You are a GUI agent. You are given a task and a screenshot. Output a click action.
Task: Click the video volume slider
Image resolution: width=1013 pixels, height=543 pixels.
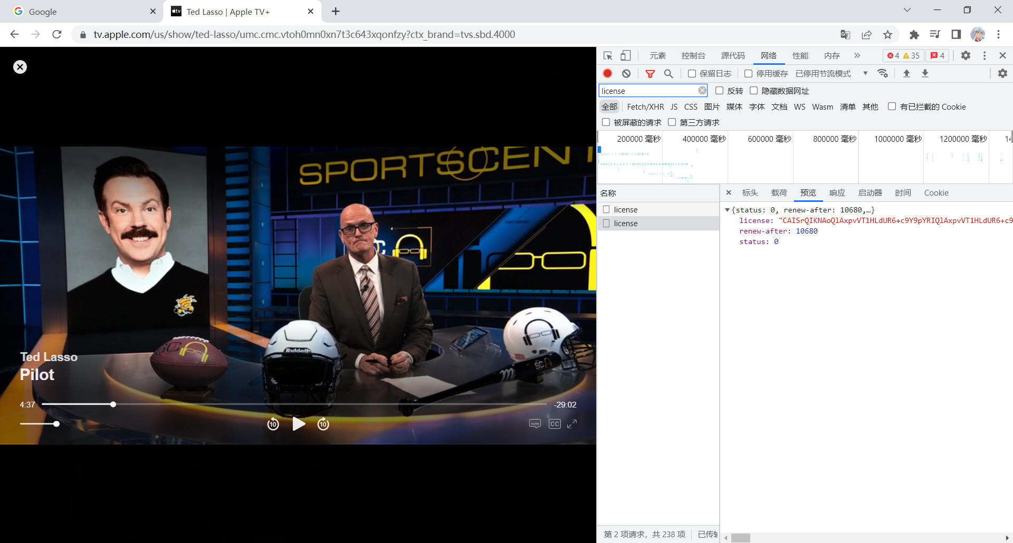(x=39, y=424)
